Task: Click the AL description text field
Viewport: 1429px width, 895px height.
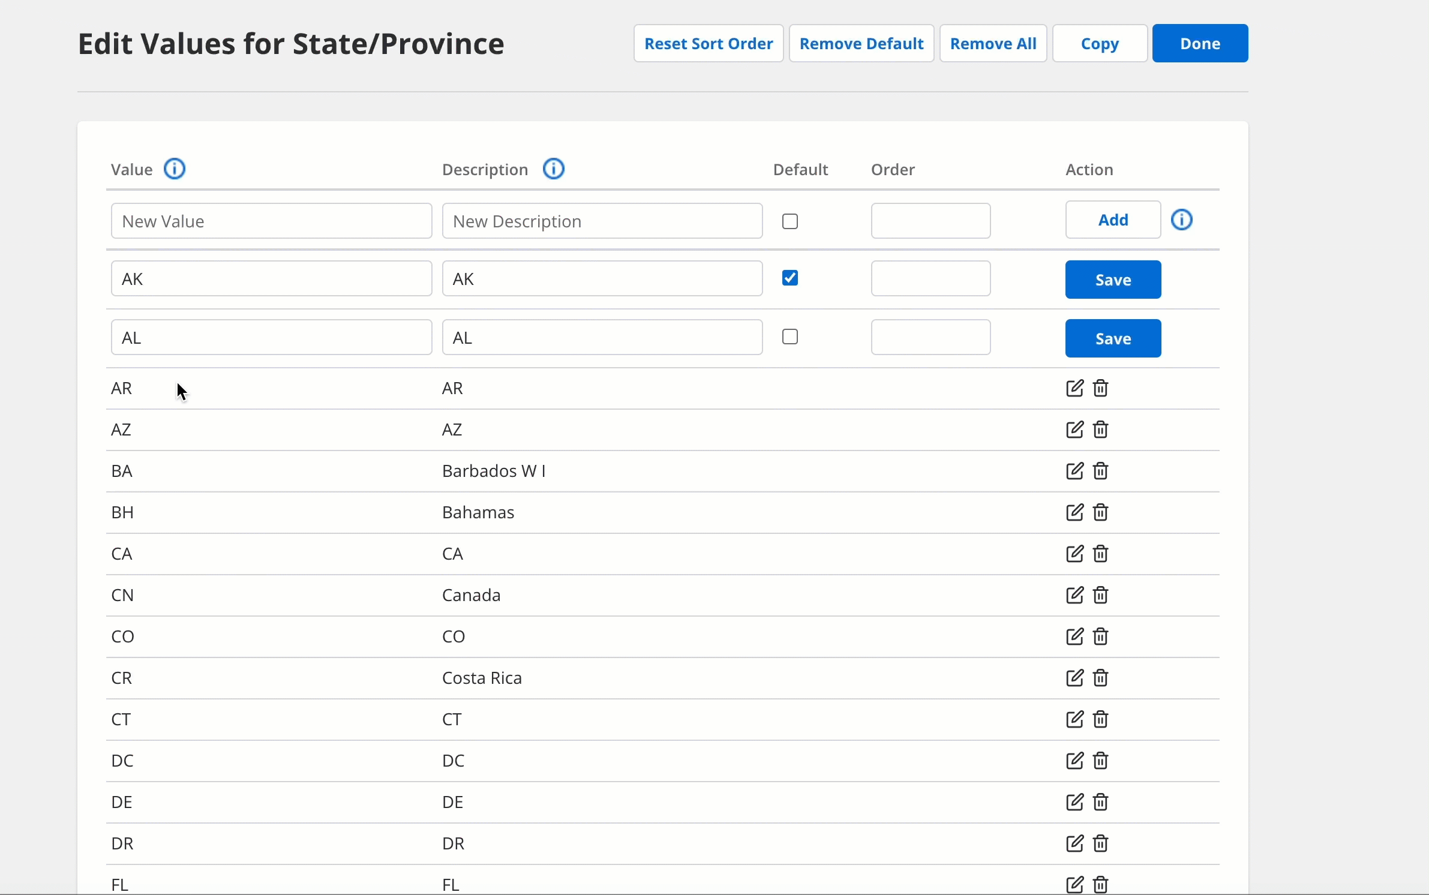Action: 602,337
